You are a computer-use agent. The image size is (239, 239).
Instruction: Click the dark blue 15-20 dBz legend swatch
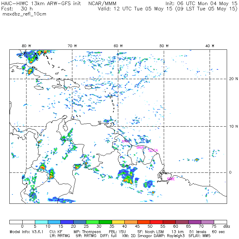pyautogui.click(x=67, y=222)
